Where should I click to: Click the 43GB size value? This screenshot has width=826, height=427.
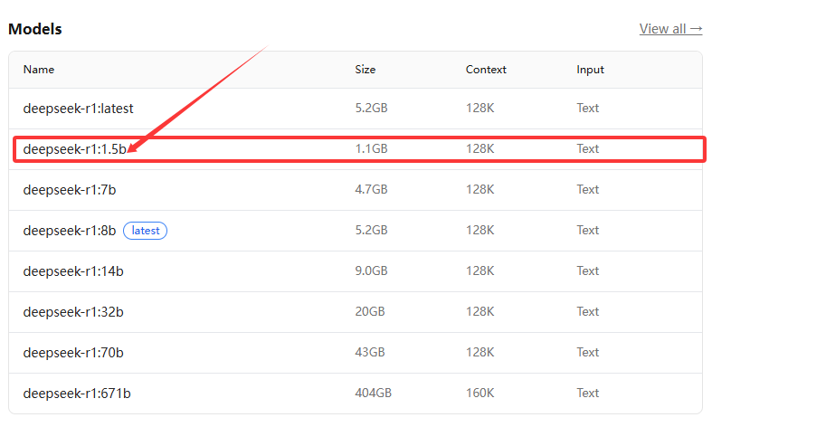(370, 352)
